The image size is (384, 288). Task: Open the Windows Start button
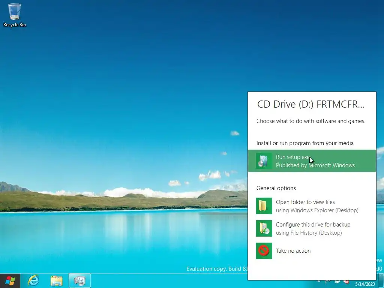coord(10,280)
